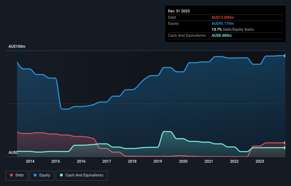This screenshot has width=291, height=186.
Task: Click the 2019 x-axis label
Action: coord(158,161)
